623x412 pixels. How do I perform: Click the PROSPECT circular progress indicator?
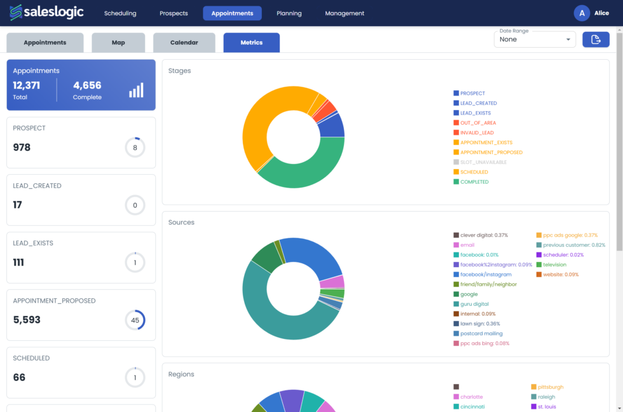pos(135,148)
